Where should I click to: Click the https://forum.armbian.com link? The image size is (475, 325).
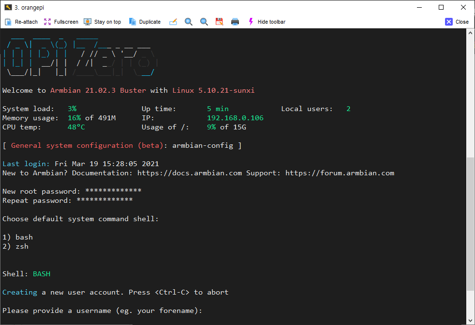340,173
